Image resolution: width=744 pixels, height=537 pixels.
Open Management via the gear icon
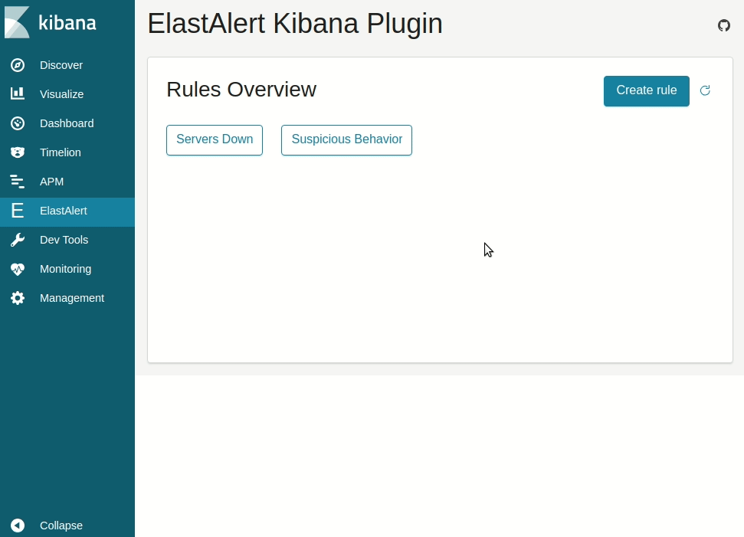pyautogui.click(x=18, y=298)
